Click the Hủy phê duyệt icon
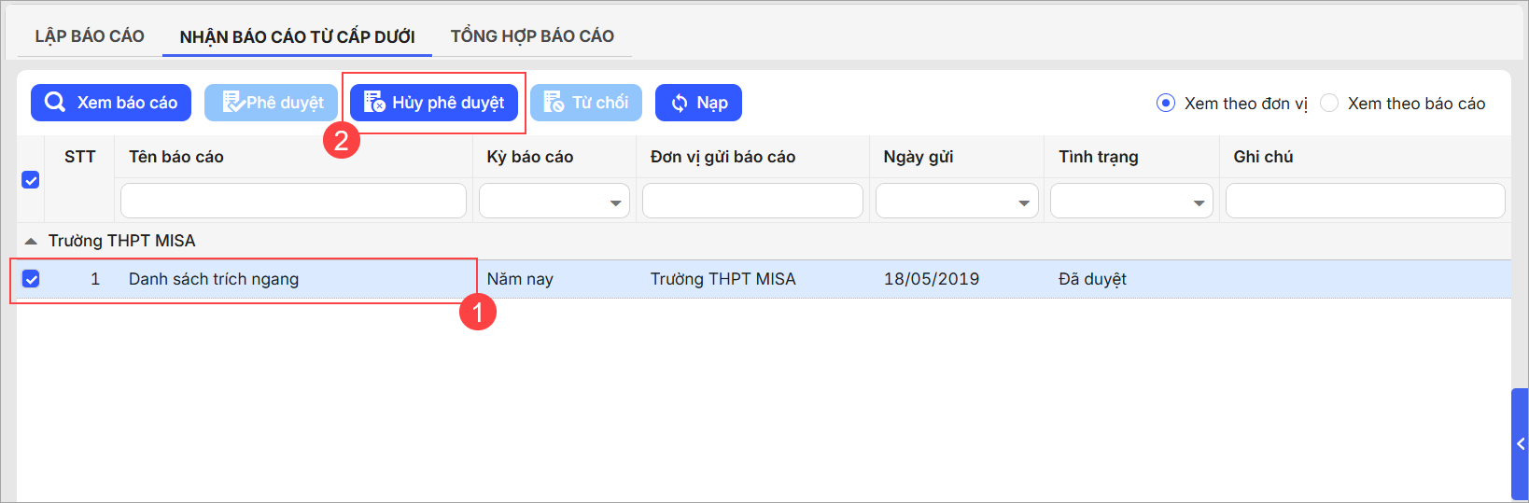 pos(374,103)
